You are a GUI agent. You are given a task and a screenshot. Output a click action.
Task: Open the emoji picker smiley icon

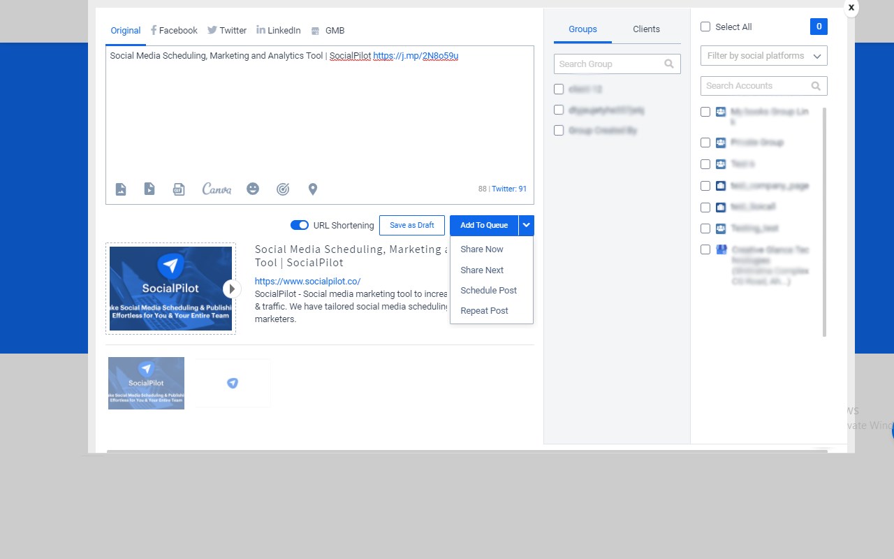253,189
